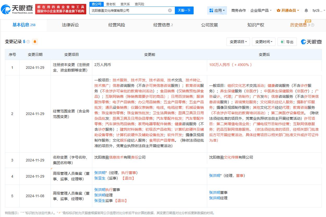Click the 张洪明经理 link in row 5 变更前
The width and height of the screenshot is (326, 217).
(x=103, y=195)
